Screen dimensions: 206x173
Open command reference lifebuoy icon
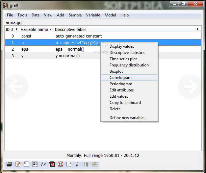tap(61, 164)
